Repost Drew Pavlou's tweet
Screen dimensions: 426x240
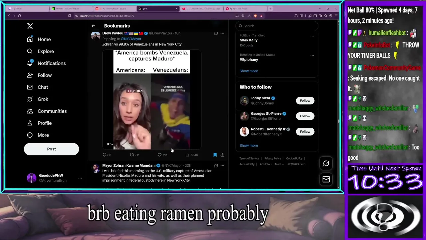coord(134,155)
